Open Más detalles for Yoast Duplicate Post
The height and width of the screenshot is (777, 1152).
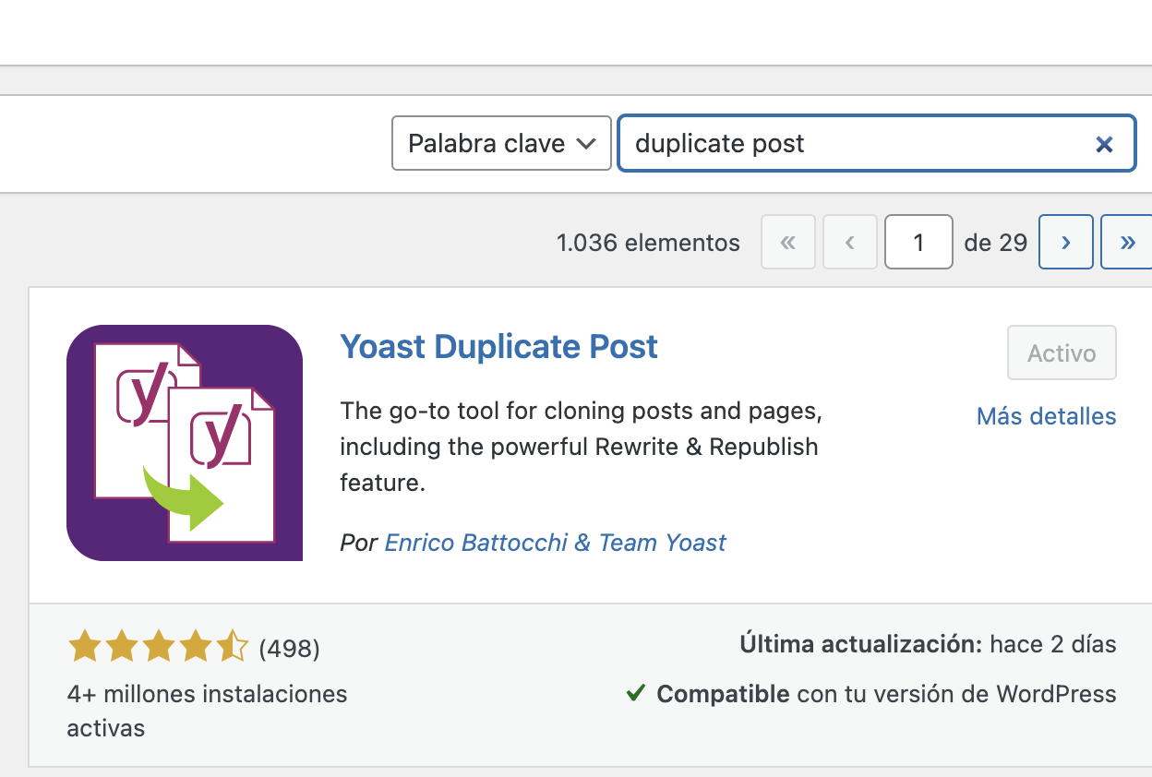coord(1046,416)
